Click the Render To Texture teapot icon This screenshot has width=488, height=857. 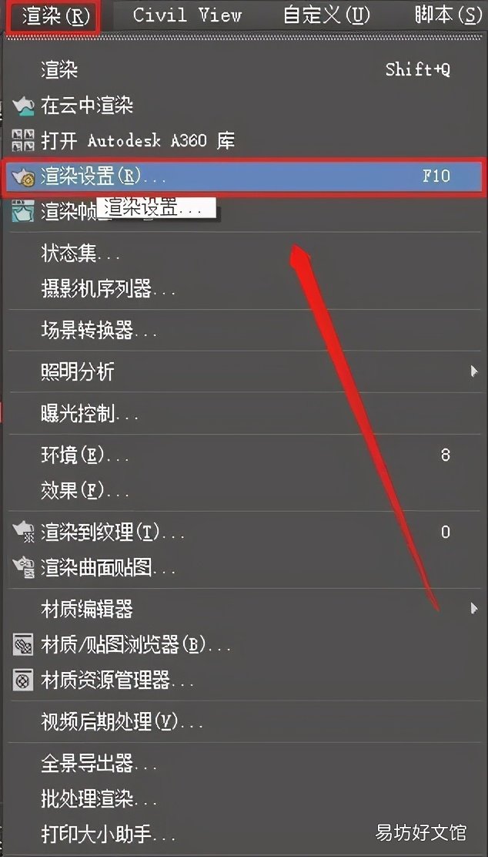point(23,533)
